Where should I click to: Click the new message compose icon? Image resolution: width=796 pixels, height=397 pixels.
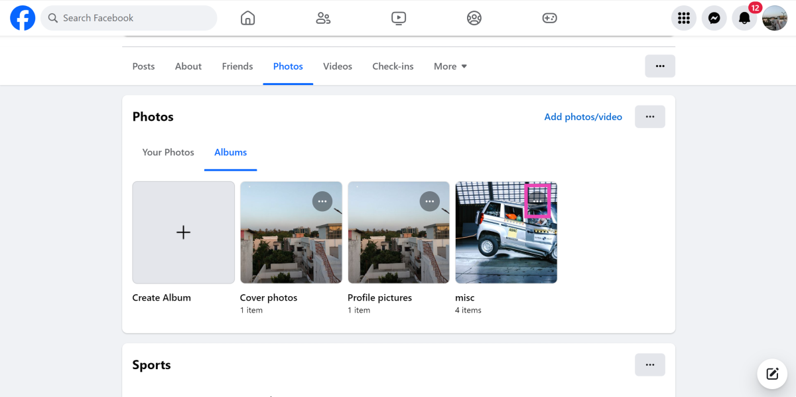tap(772, 373)
